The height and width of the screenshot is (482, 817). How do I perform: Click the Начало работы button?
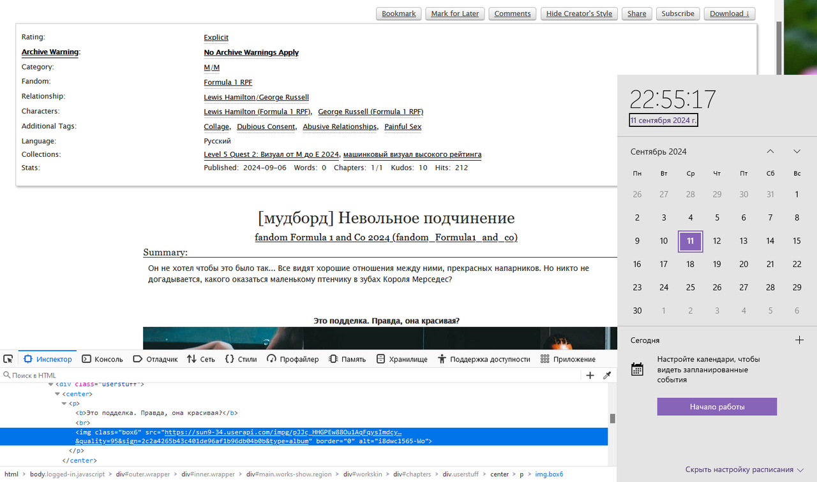coord(717,407)
